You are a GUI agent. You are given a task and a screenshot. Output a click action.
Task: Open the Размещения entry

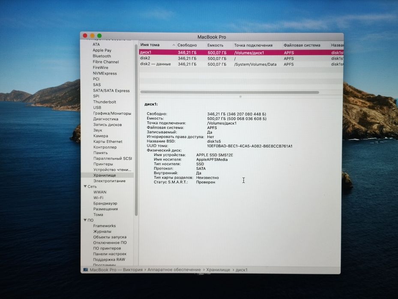[x=105, y=209]
